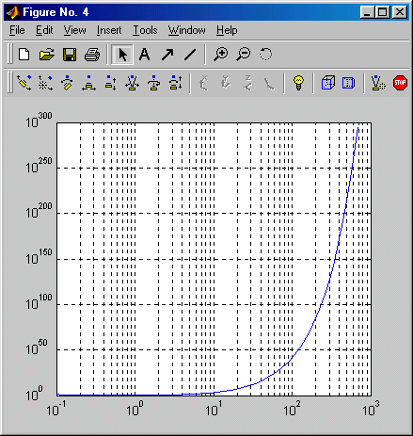Click the red STOP camera motion button
This screenshot has height=436, width=413.
point(400,83)
